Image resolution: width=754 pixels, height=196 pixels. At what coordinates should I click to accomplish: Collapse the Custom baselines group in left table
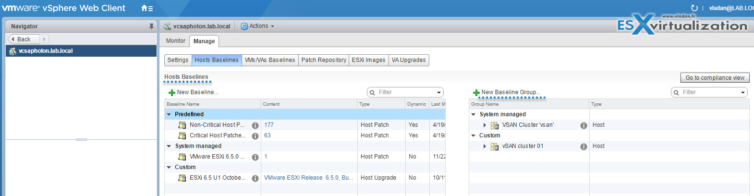[169, 167]
